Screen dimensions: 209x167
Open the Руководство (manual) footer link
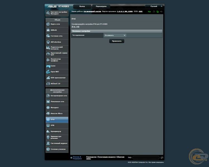click(91, 157)
